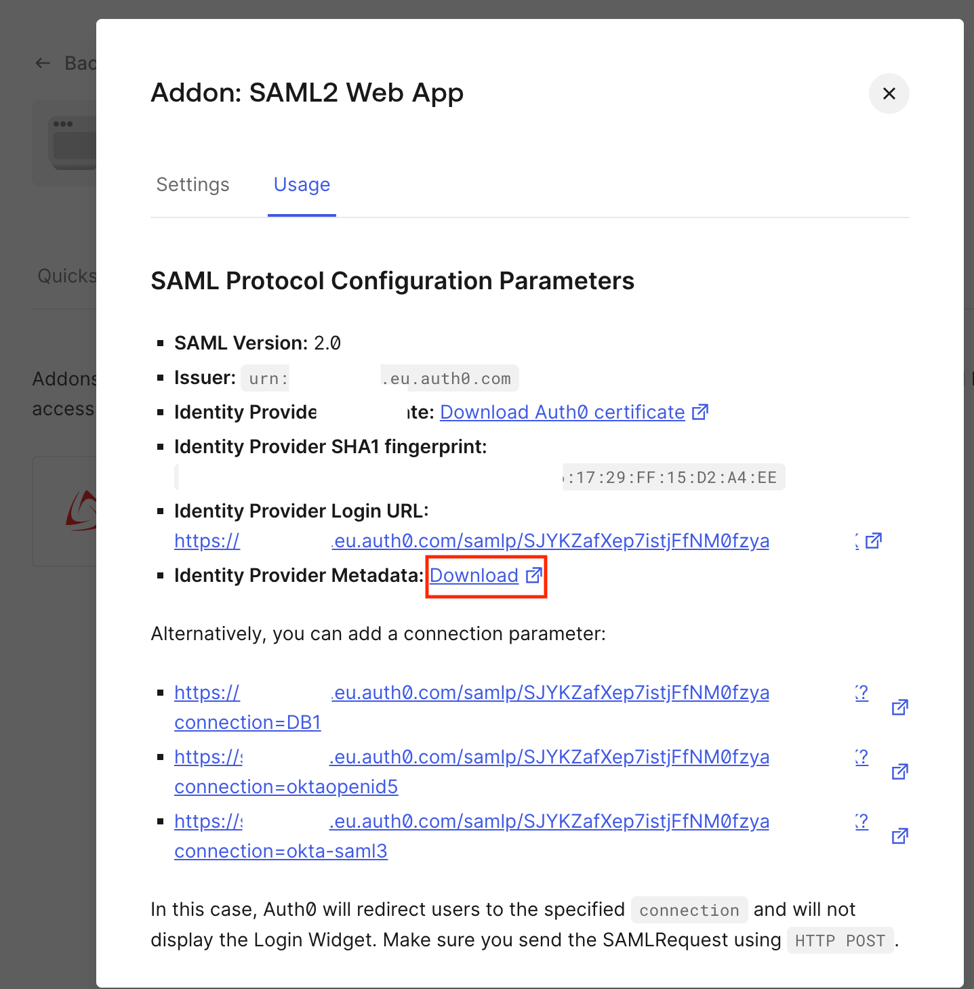
Task: Click external-link icon for connection=DB1 URL
Action: [x=899, y=707]
